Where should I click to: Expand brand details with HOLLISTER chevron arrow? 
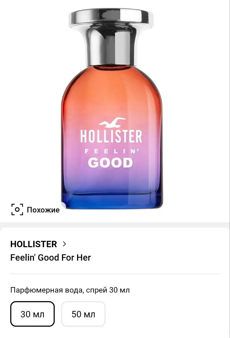[64, 244]
